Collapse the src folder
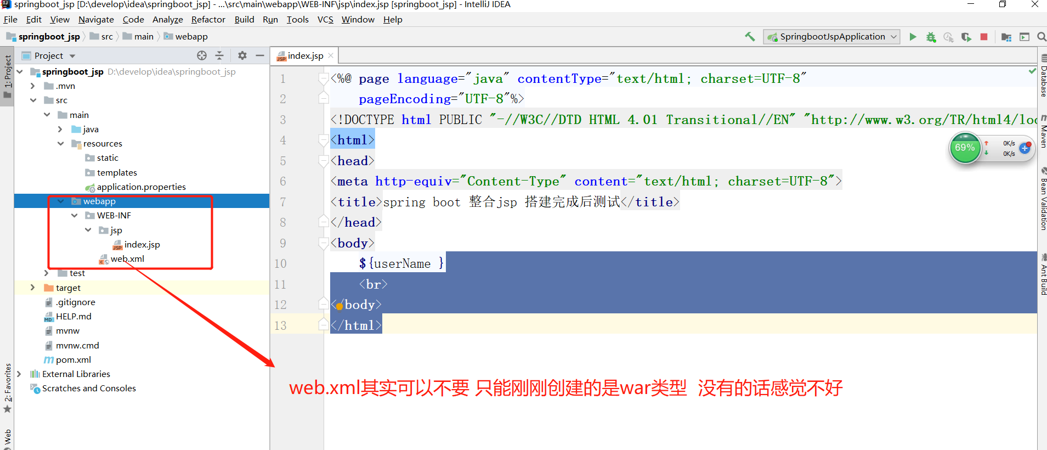1047x450 pixels. (x=33, y=100)
